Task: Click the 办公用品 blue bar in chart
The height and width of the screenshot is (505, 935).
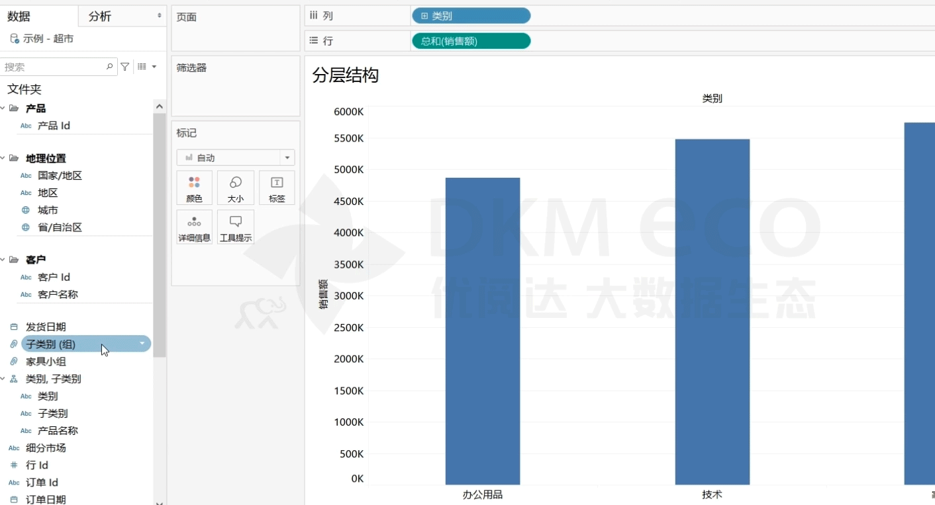Action: [482, 330]
